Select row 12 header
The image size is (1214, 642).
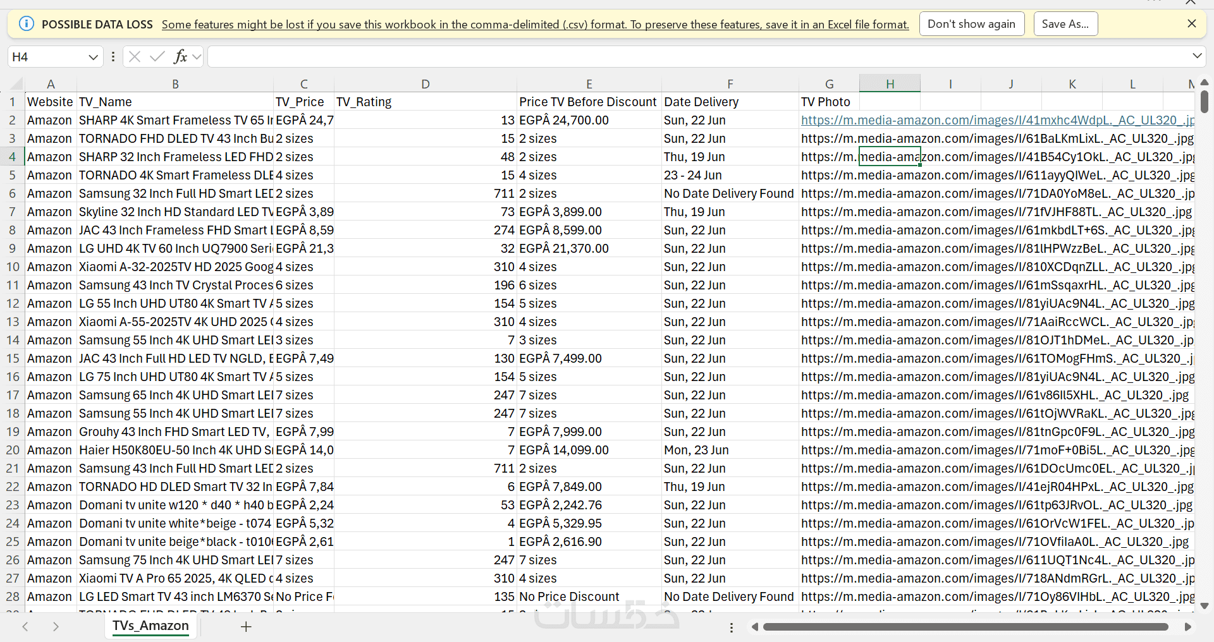point(12,303)
